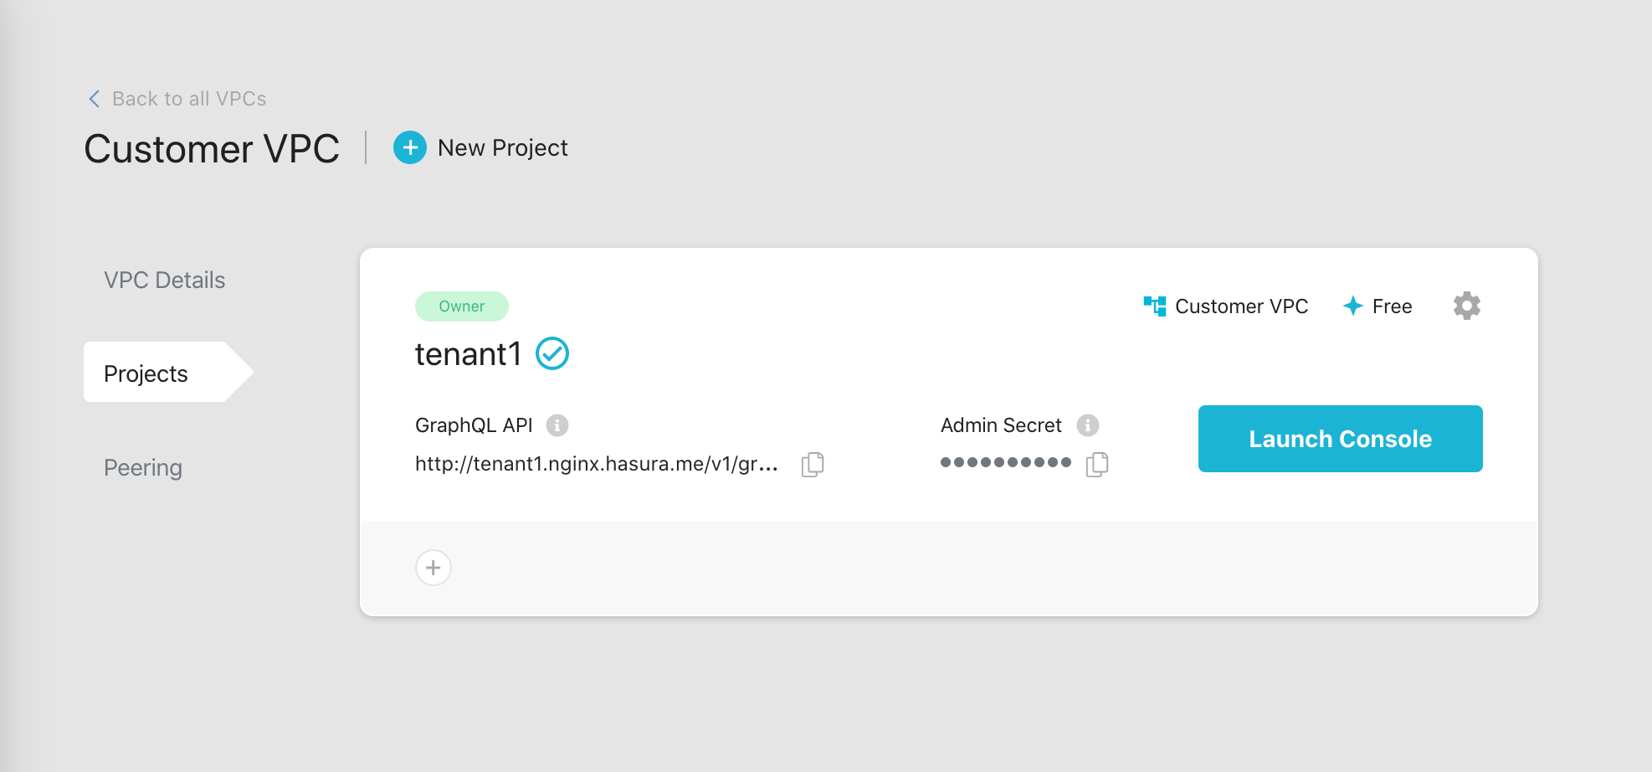The height and width of the screenshot is (772, 1652).
Task: Open project settings gear icon
Action: point(1466,306)
